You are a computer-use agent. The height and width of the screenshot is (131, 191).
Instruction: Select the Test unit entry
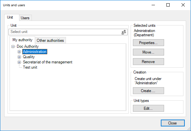pyautogui.click(x=30, y=67)
